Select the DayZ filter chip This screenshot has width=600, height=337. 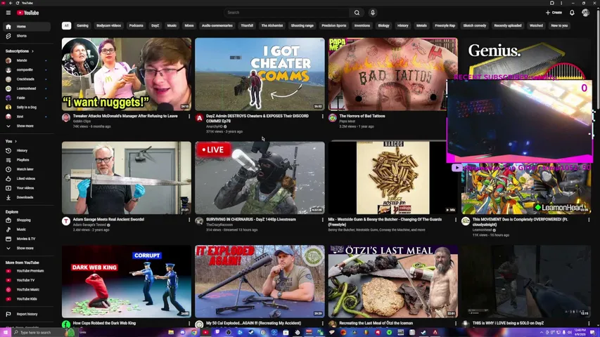pyautogui.click(x=155, y=25)
